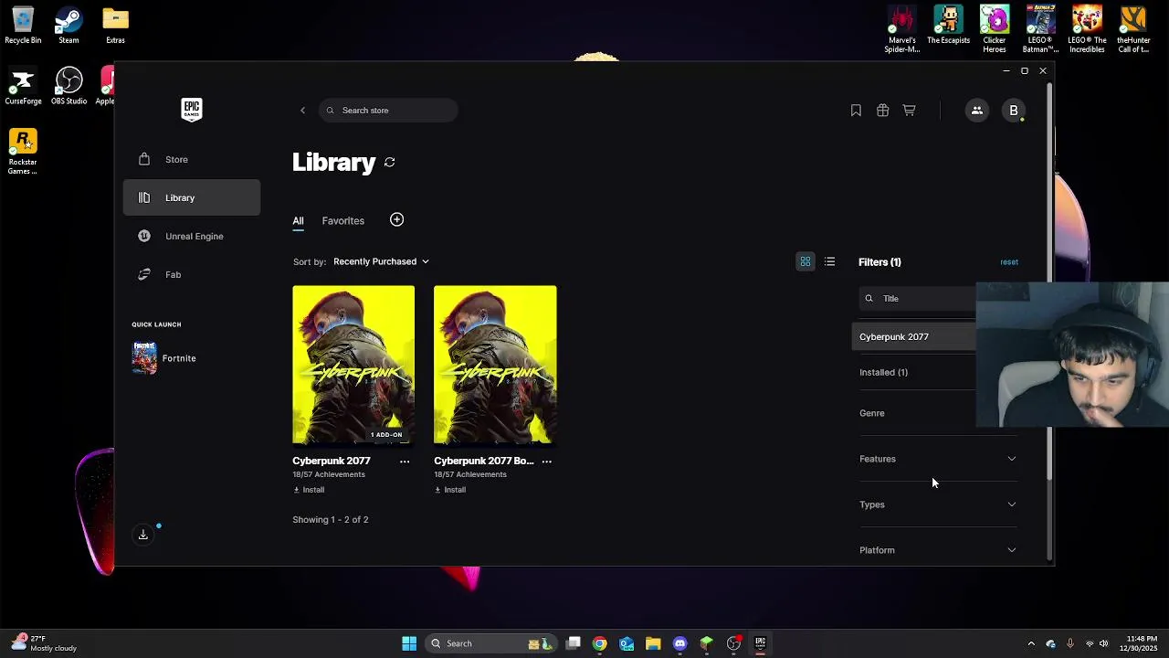Open LEGO The Incredibles desktop icon

[x=1087, y=29]
